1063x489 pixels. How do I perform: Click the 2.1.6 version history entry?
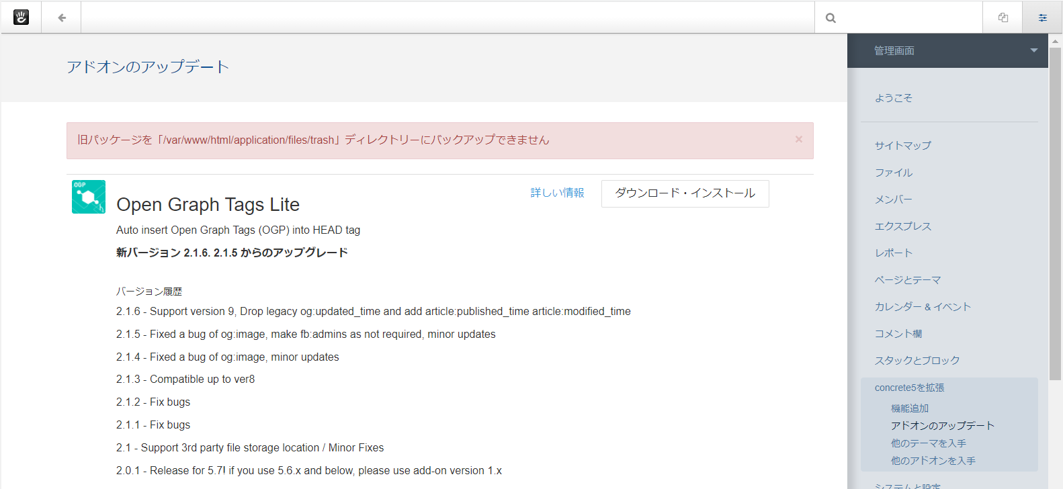[x=373, y=312]
